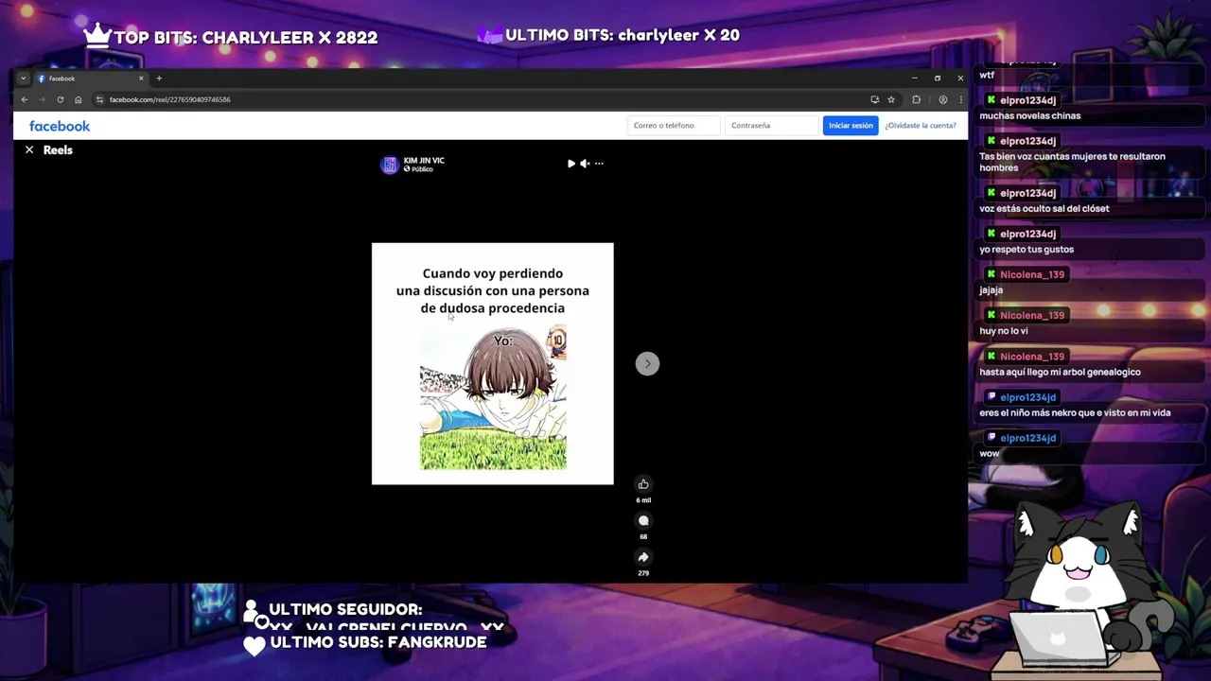Reload the Facebook page
Image resolution: width=1211 pixels, height=681 pixels.
(60, 99)
